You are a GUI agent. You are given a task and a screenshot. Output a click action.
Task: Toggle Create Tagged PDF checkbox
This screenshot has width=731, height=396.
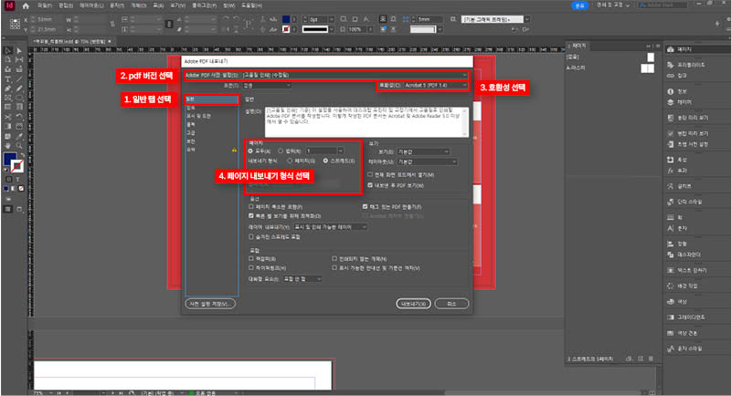point(365,206)
